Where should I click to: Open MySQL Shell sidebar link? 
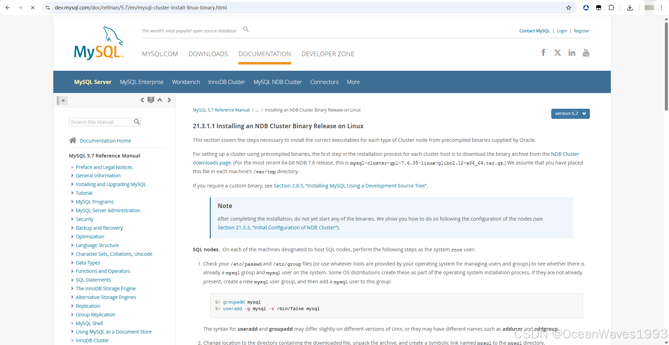click(90, 323)
